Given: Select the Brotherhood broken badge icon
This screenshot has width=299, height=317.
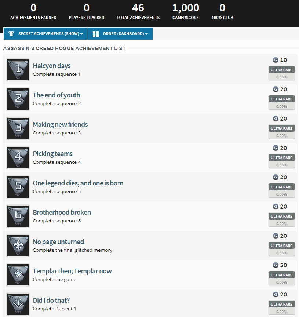Looking at the screenshot, I should tap(18, 216).
